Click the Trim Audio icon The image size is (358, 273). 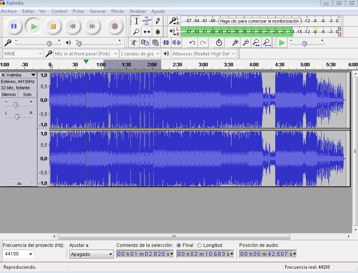pyautogui.click(x=166, y=43)
